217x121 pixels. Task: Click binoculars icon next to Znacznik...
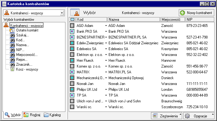[x=12, y=64]
